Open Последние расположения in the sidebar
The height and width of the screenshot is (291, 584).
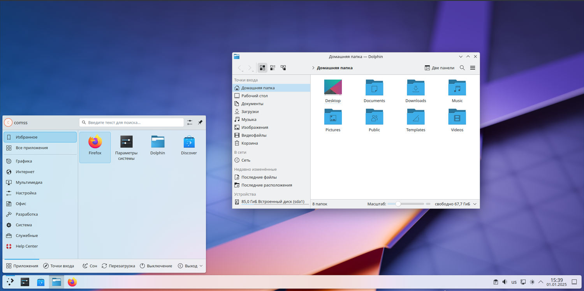coord(271,185)
